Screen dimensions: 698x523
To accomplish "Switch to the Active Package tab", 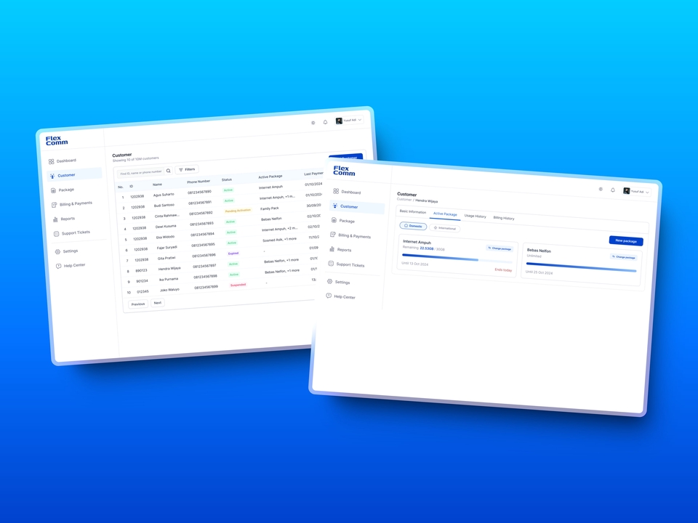I will tap(445, 214).
